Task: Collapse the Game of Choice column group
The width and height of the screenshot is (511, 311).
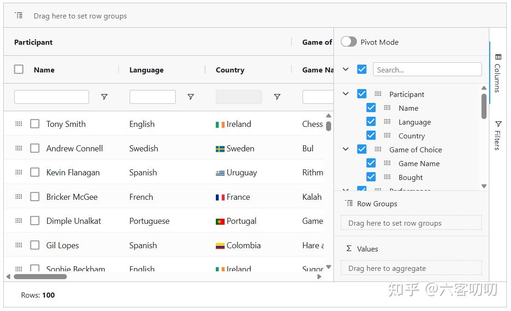Action: (346, 150)
